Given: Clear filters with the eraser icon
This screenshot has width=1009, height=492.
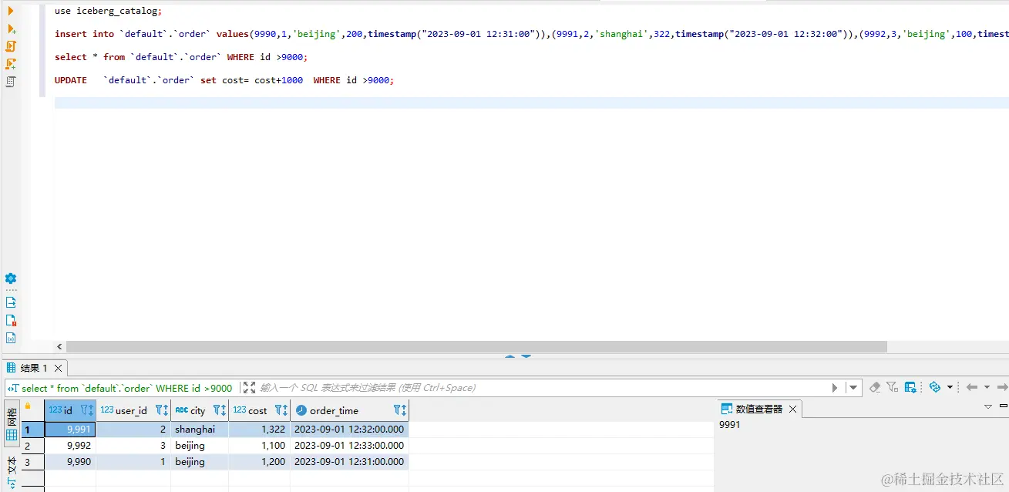Looking at the screenshot, I should [x=875, y=387].
